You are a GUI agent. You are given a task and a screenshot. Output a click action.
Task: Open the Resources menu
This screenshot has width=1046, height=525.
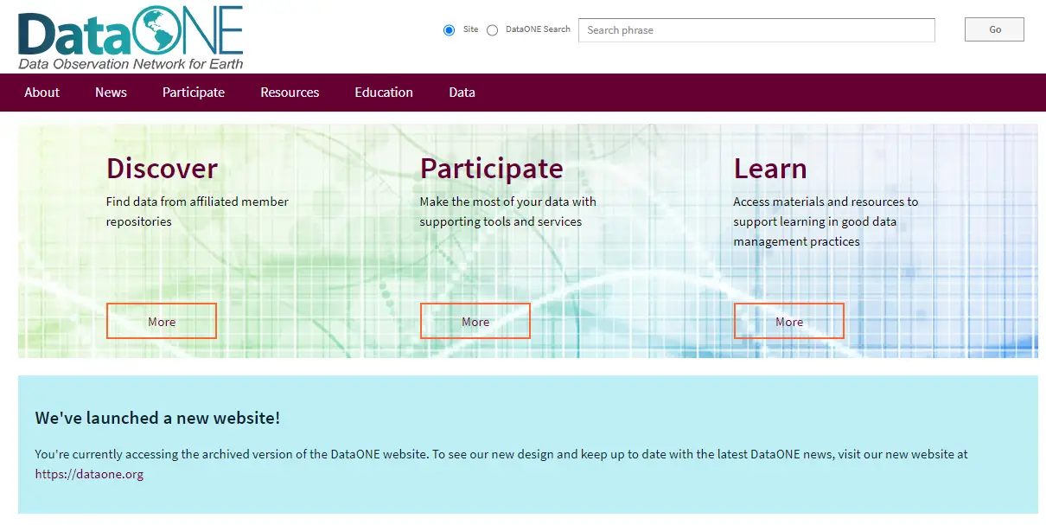tap(290, 93)
